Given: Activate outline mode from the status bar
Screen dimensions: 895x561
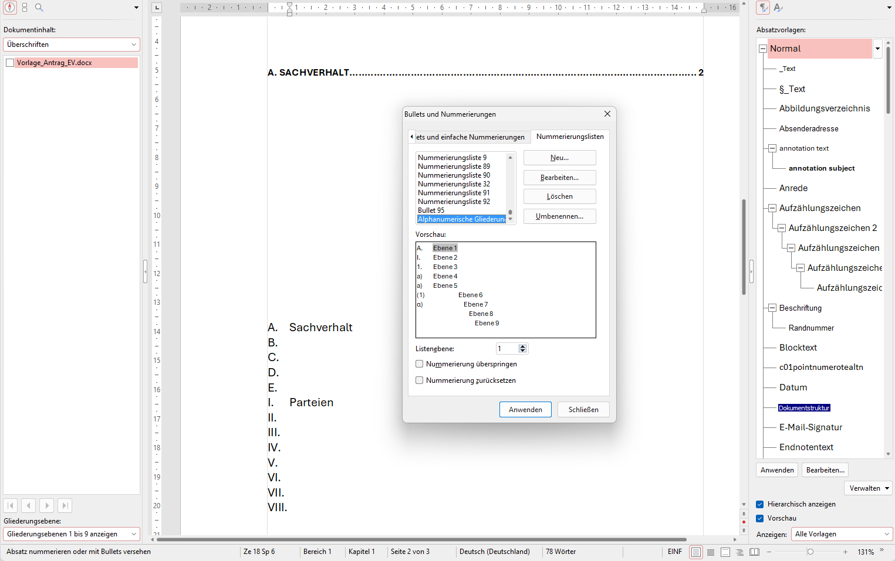Looking at the screenshot, I should pos(740,552).
